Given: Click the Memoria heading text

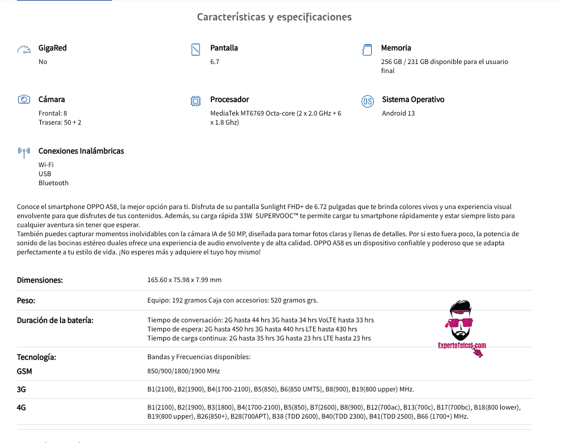Looking at the screenshot, I should [x=396, y=48].
